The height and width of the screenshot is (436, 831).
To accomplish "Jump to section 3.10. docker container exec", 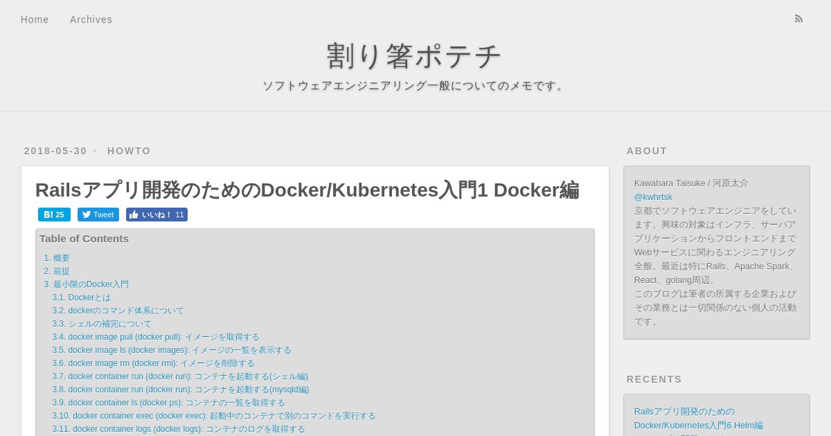I will [214, 416].
